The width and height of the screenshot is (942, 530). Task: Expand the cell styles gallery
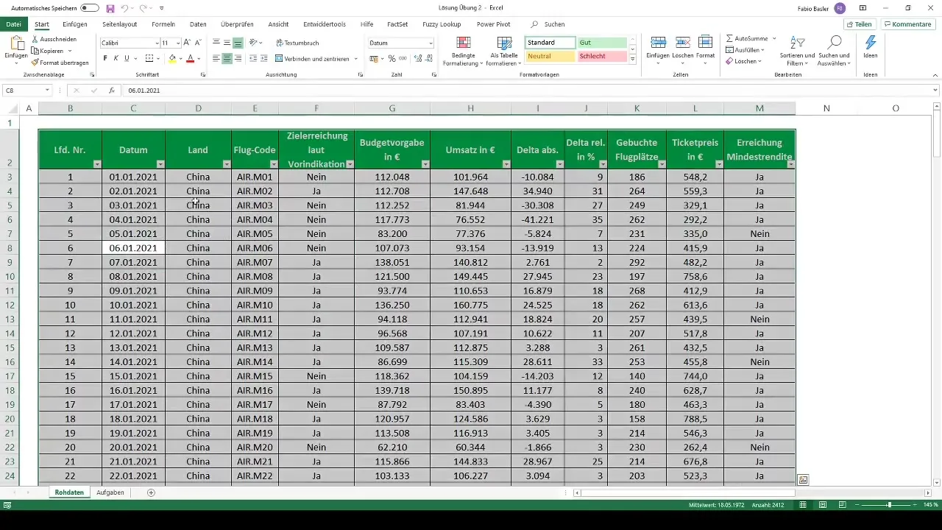tap(633, 60)
